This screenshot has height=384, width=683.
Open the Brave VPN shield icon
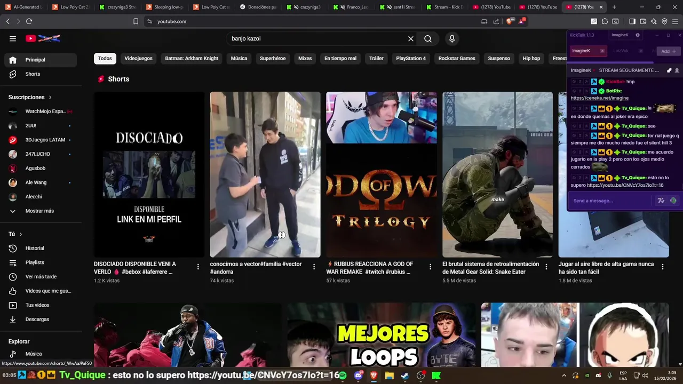click(664, 21)
